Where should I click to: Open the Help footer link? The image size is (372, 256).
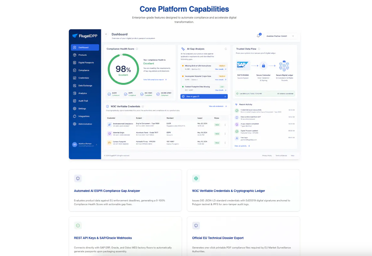pyautogui.click(x=293, y=155)
